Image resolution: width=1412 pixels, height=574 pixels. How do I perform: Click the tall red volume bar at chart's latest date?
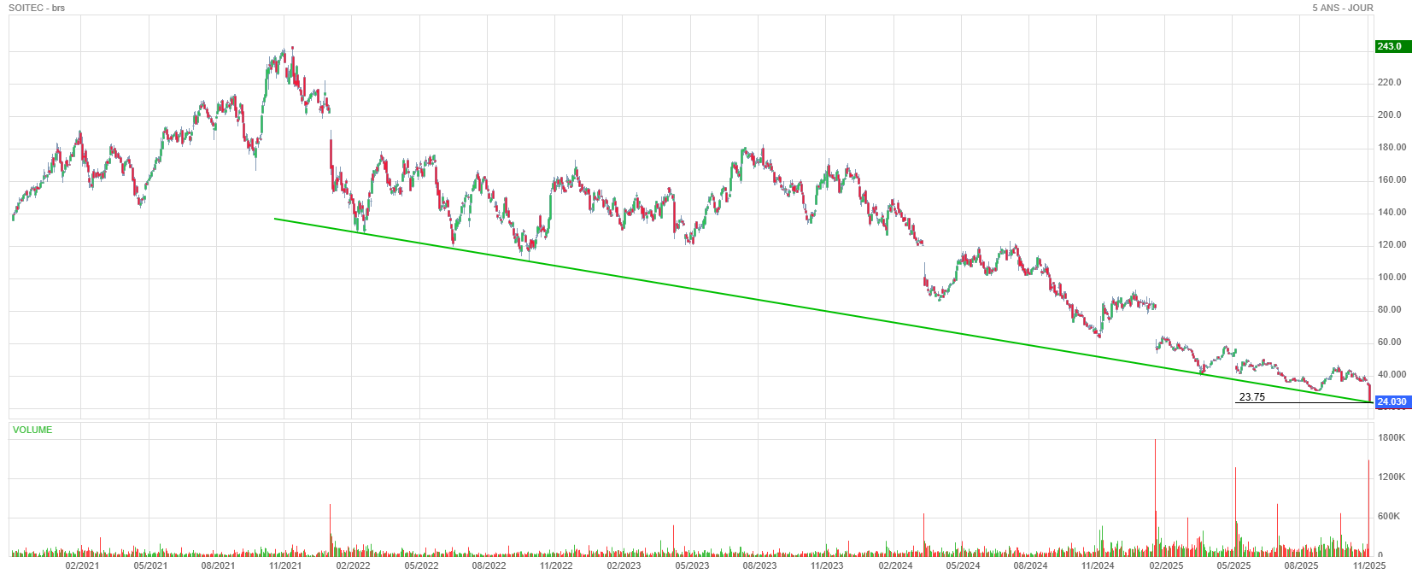pos(1368,508)
